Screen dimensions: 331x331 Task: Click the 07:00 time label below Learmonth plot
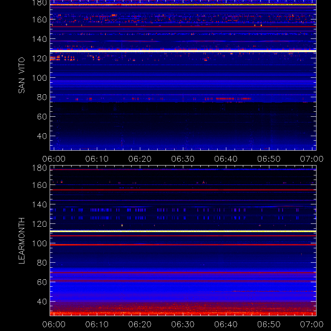coord(312,324)
